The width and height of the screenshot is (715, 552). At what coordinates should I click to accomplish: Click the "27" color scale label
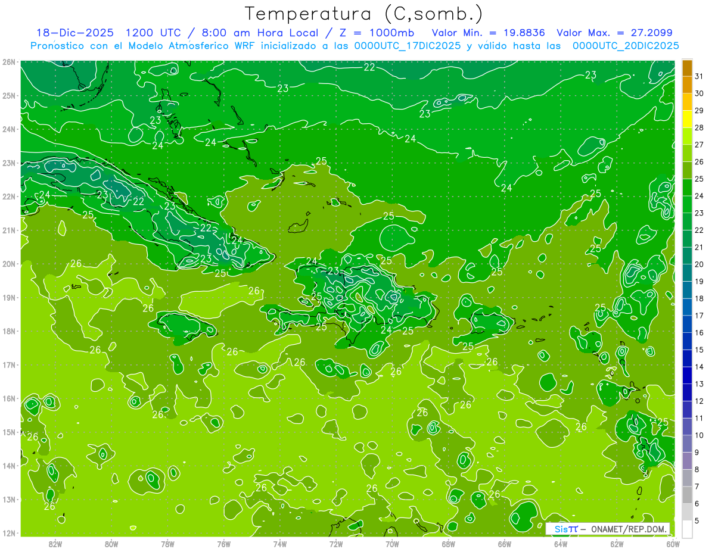[x=700, y=145]
